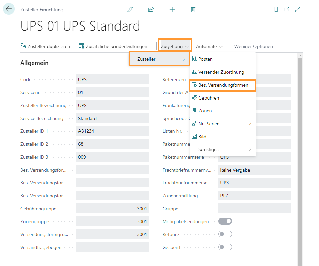Viewport: 319px width, 266px height.
Task: Click the Zusteller ID 3 field
Action: tap(113, 157)
